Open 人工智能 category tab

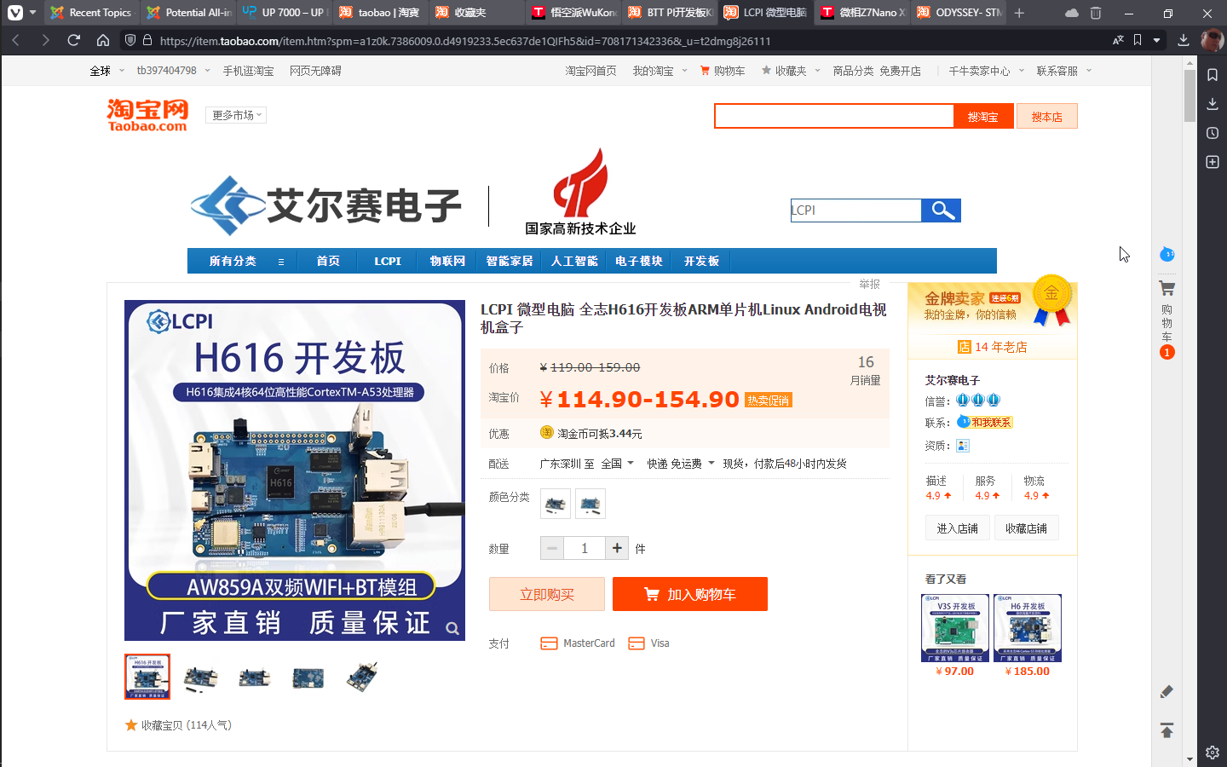(x=574, y=261)
